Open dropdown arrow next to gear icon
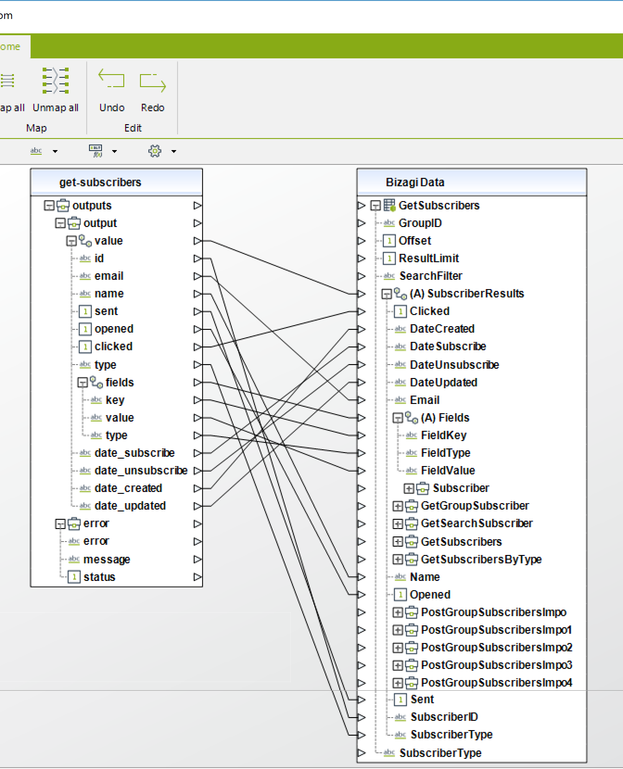Viewport: 623px width, 769px height. pyautogui.click(x=174, y=151)
